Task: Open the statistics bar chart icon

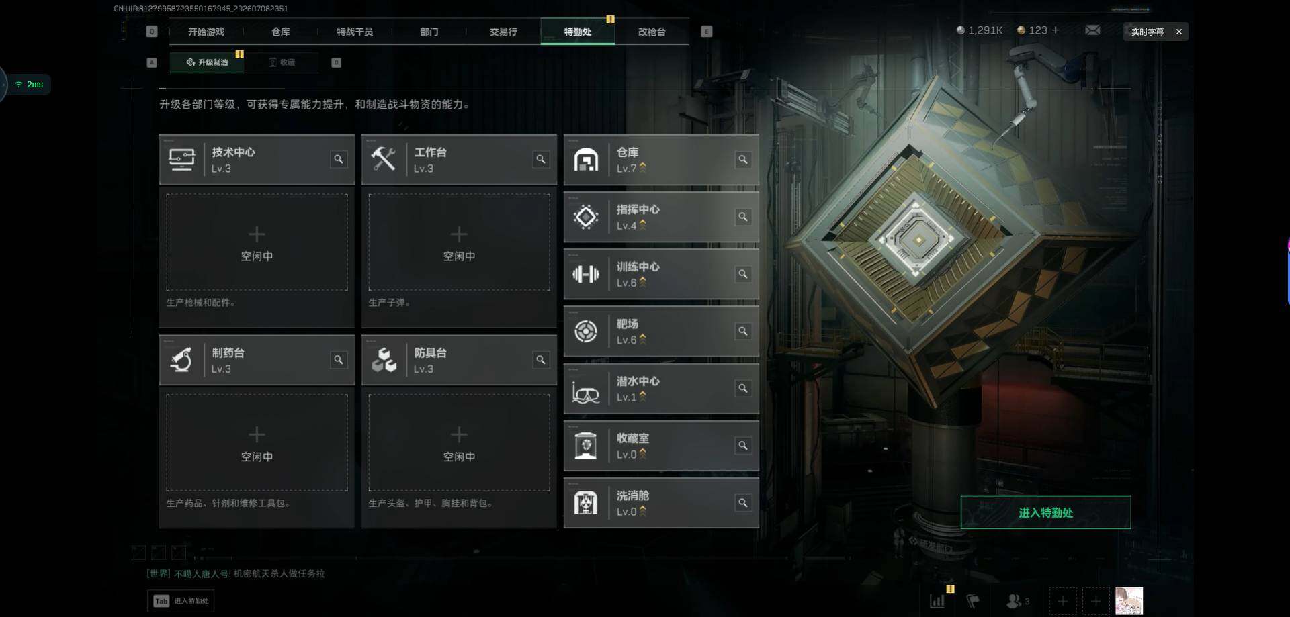Action: pos(937,601)
